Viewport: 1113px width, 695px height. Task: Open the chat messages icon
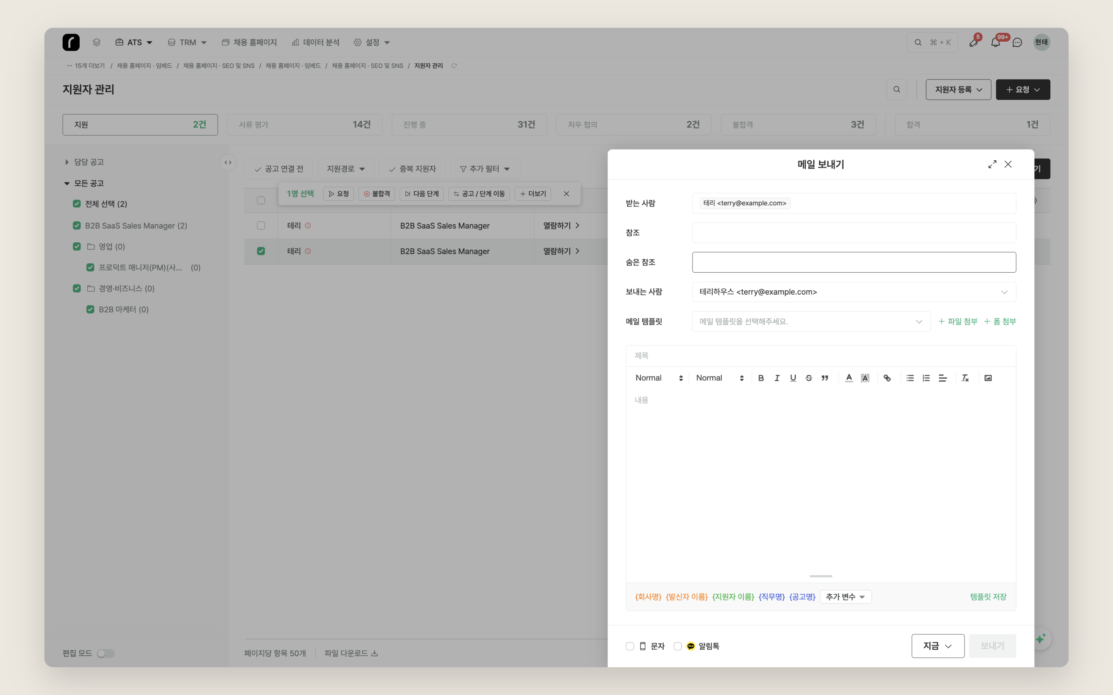[1017, 42]
